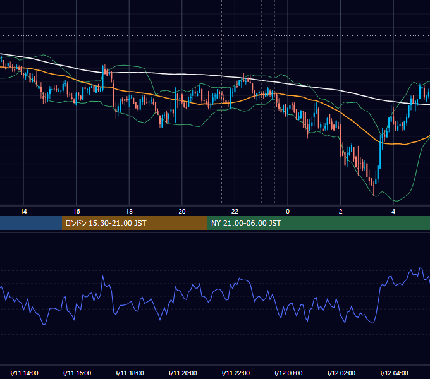Click the 3/11 16:00 label on the oscillator axis
Screen dimensions: 430x379
pos(77,373)
